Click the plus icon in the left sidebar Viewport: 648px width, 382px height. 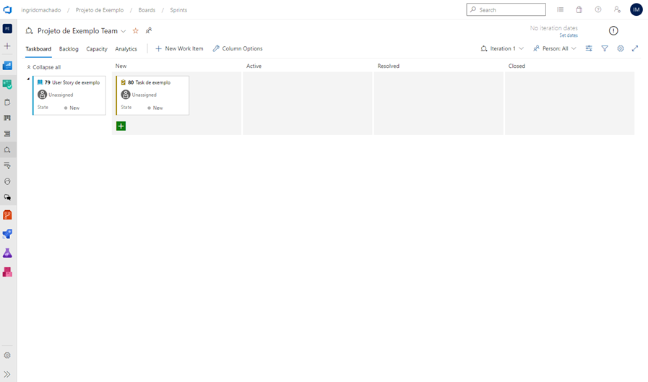7,46
